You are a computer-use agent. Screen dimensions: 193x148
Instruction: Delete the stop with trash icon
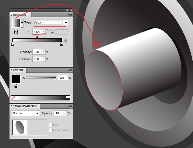pyautogui.click(x=66, y=41)
